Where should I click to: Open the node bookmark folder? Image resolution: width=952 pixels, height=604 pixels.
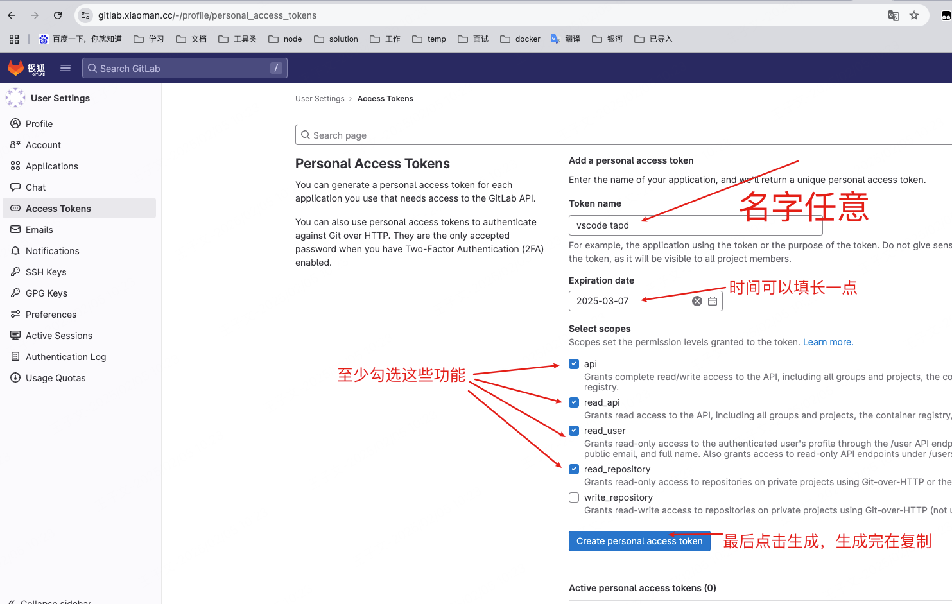point(285,39)
